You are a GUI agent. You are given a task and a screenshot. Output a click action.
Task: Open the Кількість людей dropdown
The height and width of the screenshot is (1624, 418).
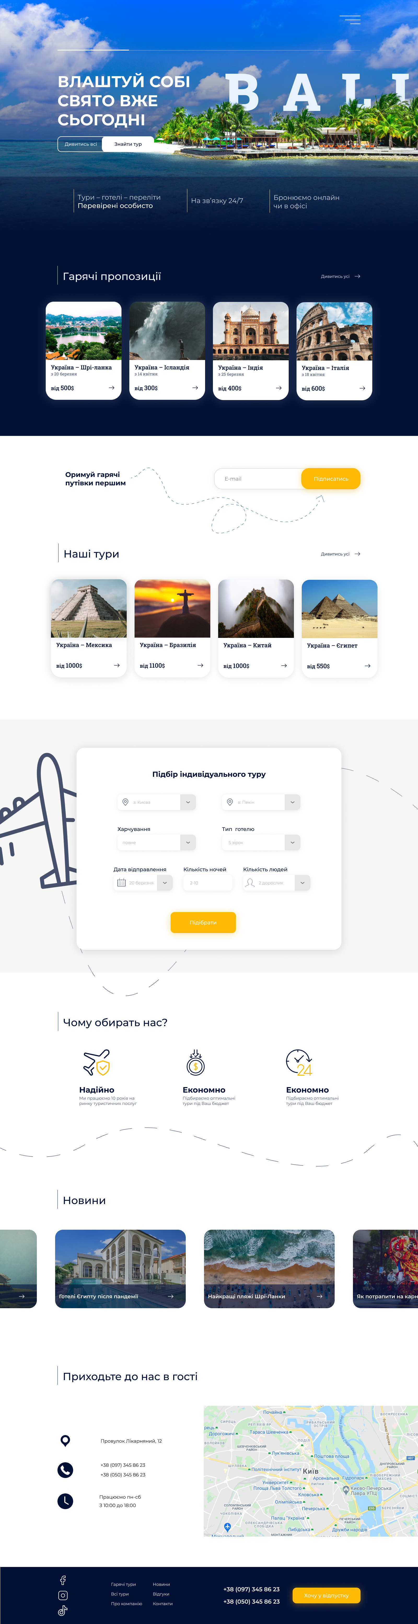(x=303, y=883)
